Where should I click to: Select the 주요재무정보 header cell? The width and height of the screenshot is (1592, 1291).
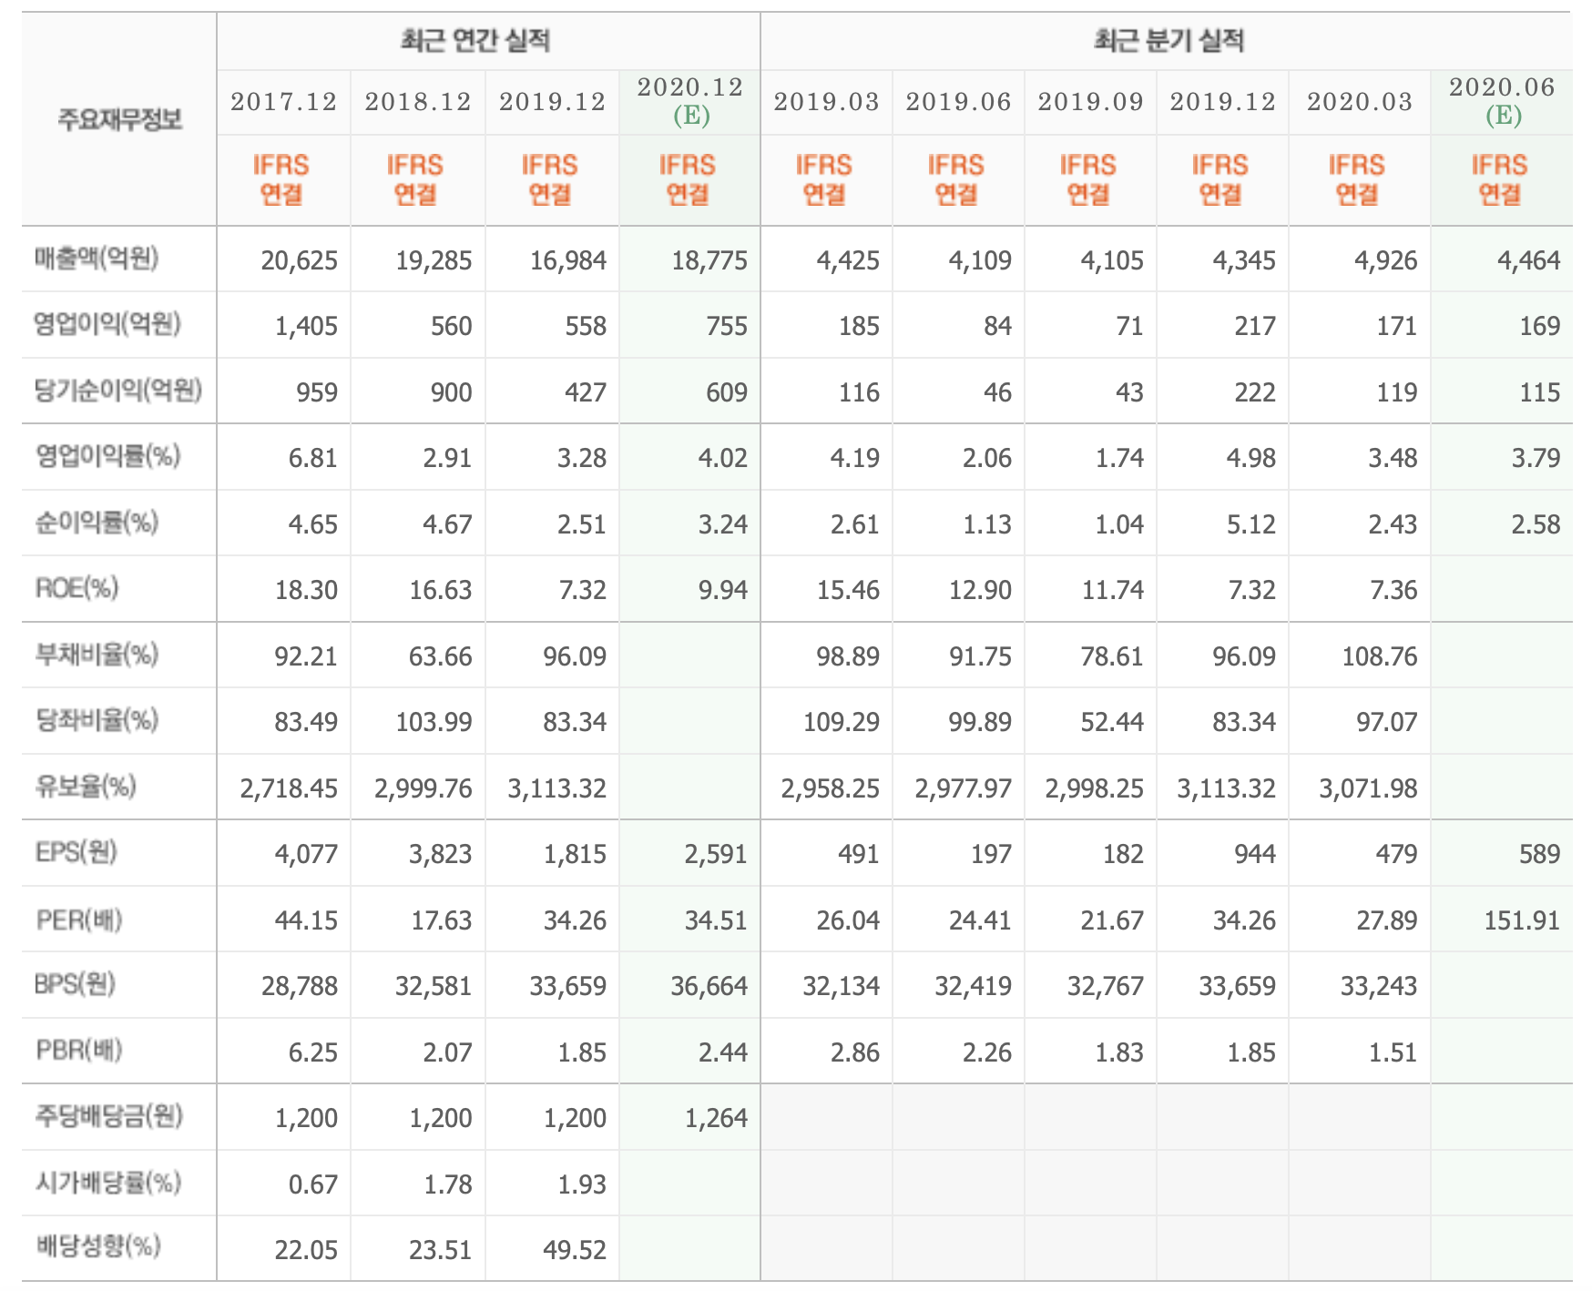(x=120, y=119)
